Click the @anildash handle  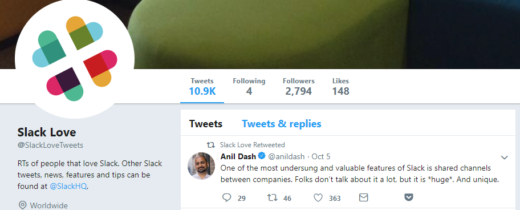287,156
